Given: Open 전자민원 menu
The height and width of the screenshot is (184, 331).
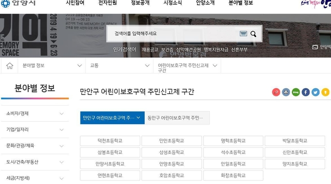Looking at the screenshot, I should pyautogui.click(x=108, y=3).
